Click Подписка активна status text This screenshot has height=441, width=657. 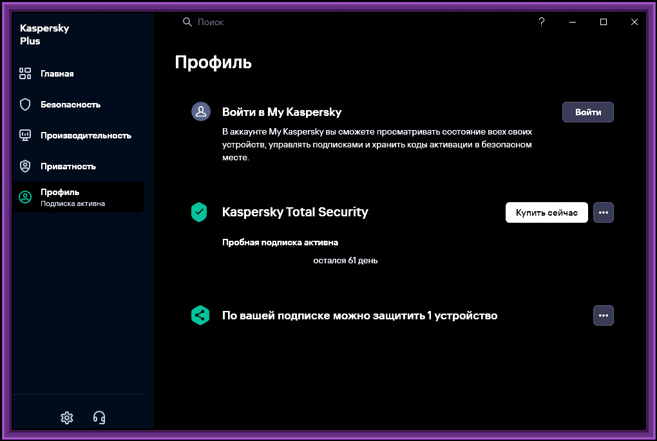pyautogui.click(x=73, y=203)
